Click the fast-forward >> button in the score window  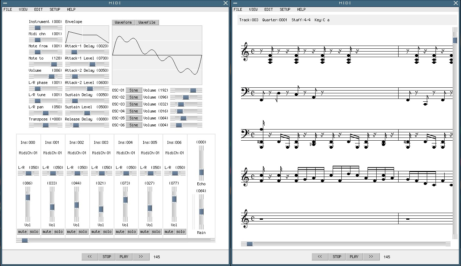click(x=371, y=257)
